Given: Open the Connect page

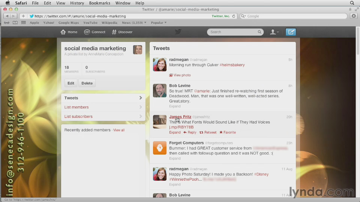Looking at the screenshot, I should 95,32.
